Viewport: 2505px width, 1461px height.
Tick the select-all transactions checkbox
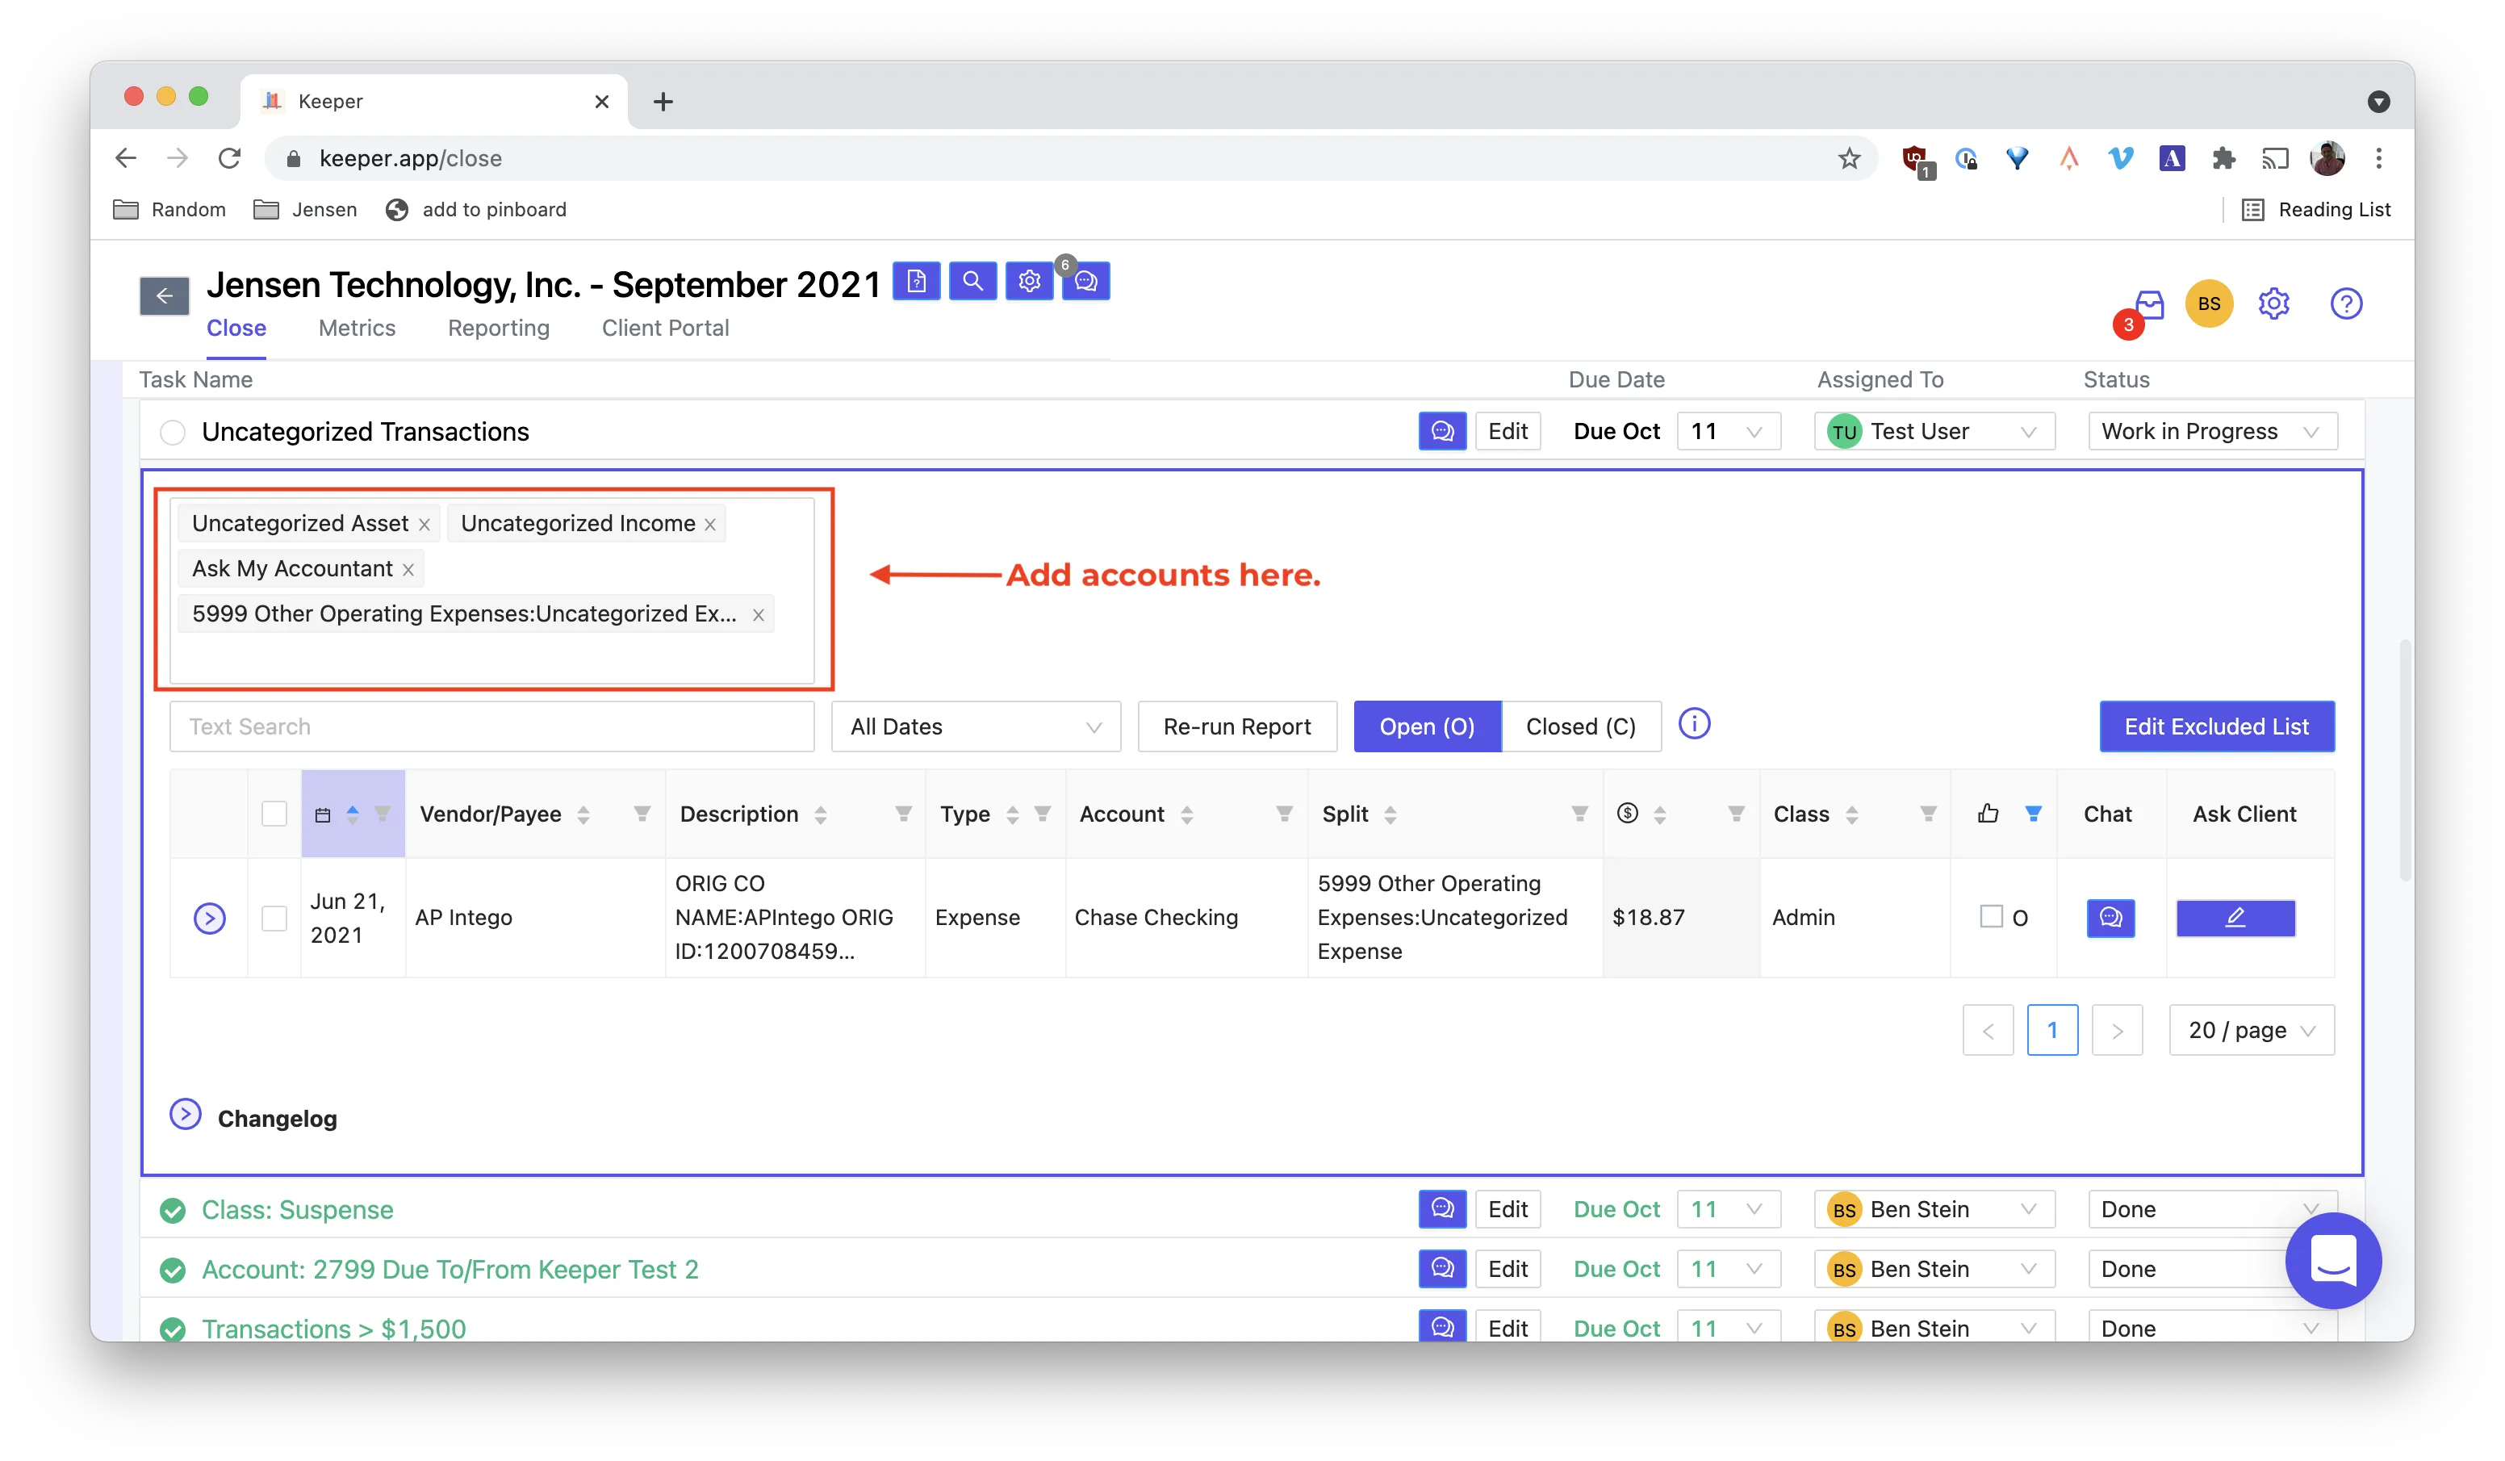[x=274, y=814]
